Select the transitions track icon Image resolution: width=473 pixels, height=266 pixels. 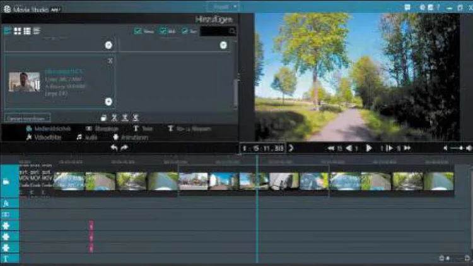[x=6, y=215]
